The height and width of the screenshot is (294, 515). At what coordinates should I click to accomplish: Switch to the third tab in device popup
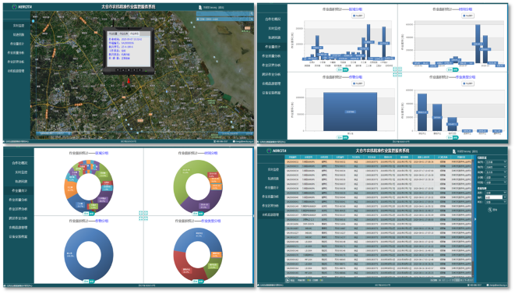[134, 34]
